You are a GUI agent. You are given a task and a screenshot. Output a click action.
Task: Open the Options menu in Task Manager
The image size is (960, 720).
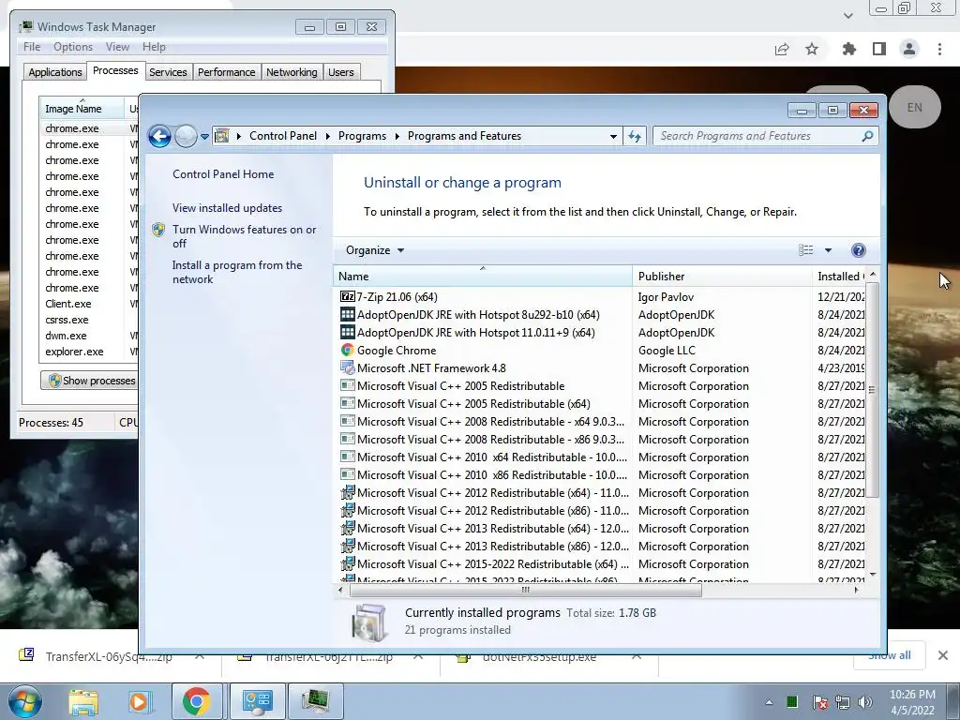point(73,47)
